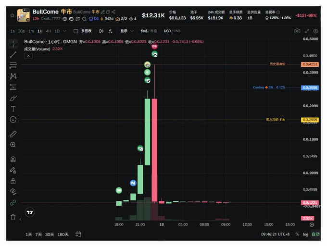Toggle magnet mode for drawings
The image size is (327, 247).
pyautogui.click(x=13, y=159)
